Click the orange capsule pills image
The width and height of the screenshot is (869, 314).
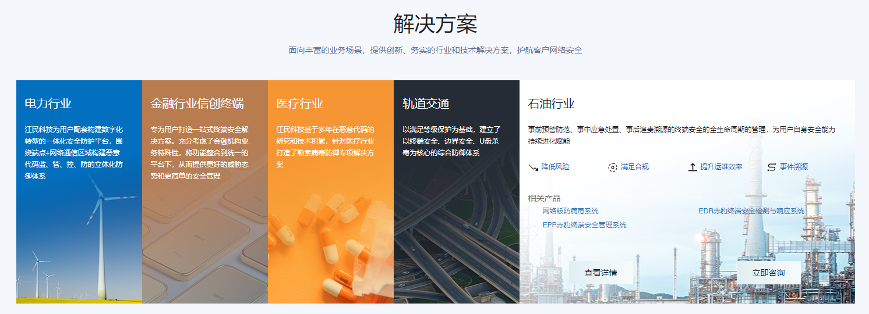tap(332, 244)
